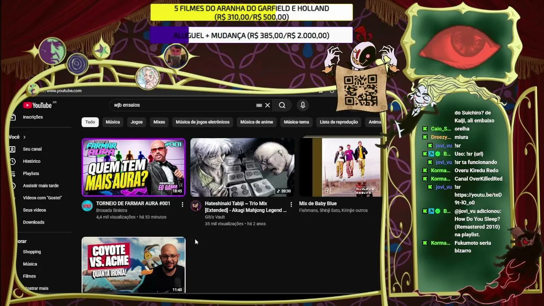The image size is (544, 306).
Task: Select the Mixes filter chip
Action: tap(159, 122)
